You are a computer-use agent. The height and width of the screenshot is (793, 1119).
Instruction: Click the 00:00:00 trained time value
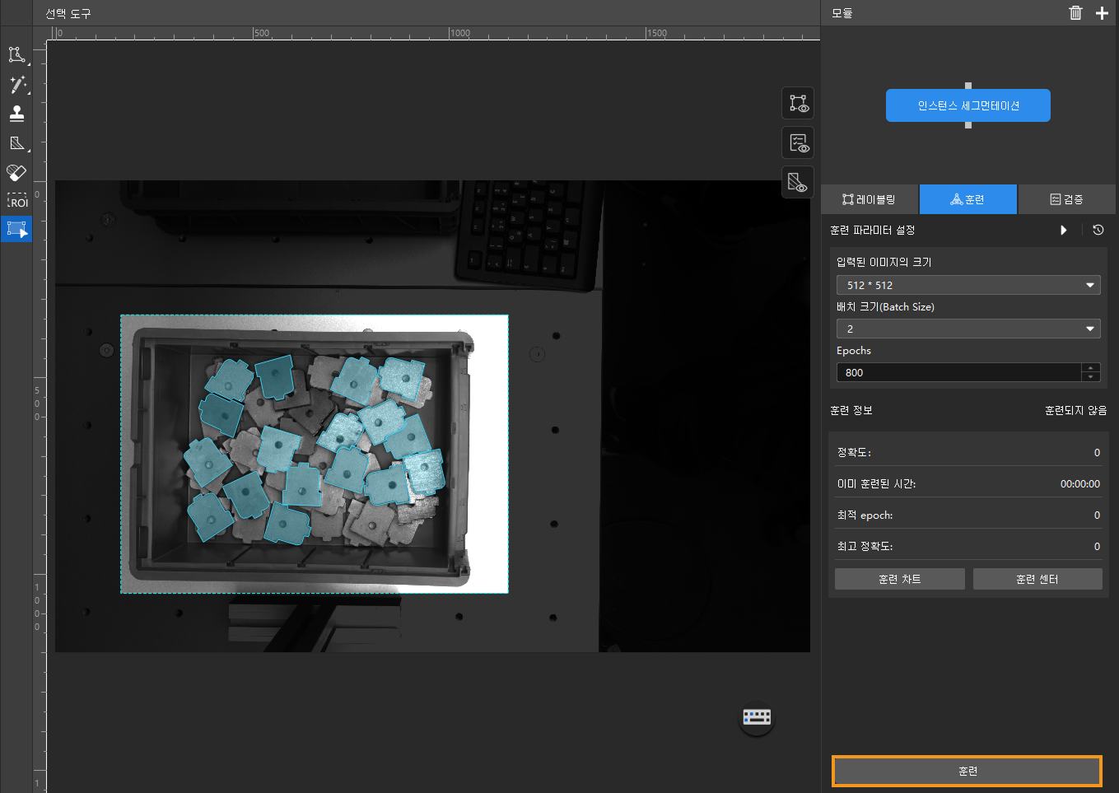click(1079, 483)
